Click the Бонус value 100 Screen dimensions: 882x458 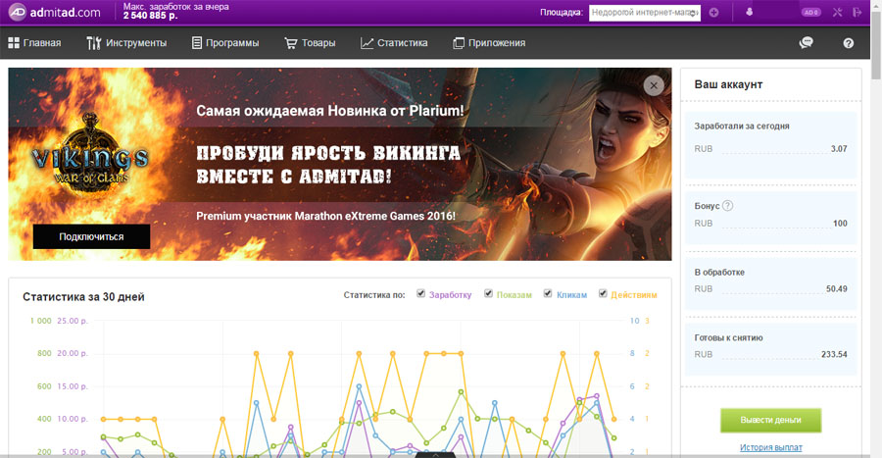click(840, 224)
